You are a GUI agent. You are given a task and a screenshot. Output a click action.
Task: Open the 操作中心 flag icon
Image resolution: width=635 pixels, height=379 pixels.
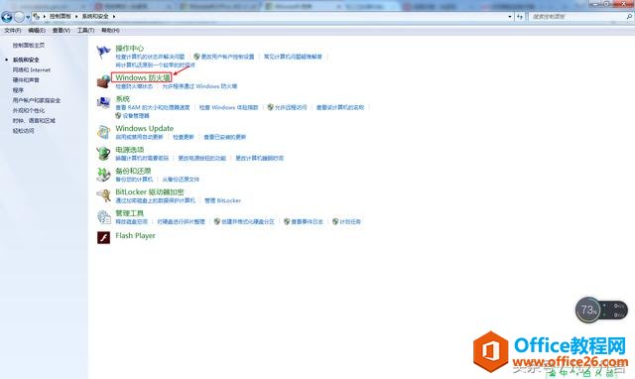103,52
